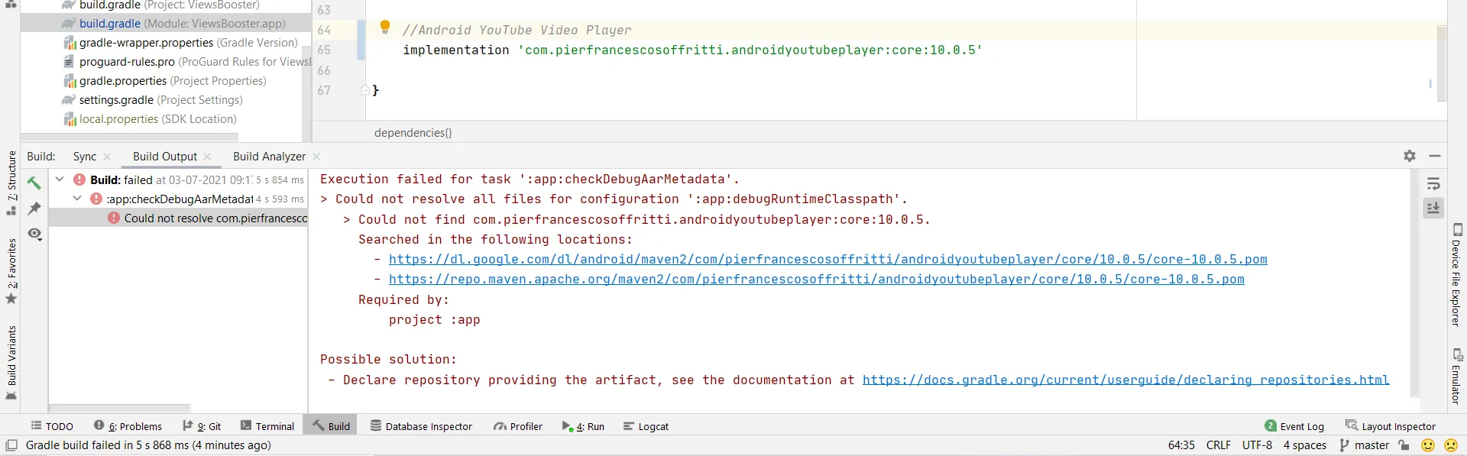Open Device File Explorer side panel
This screenshot has width=1467, height=456.
[x=1456, y=275]
